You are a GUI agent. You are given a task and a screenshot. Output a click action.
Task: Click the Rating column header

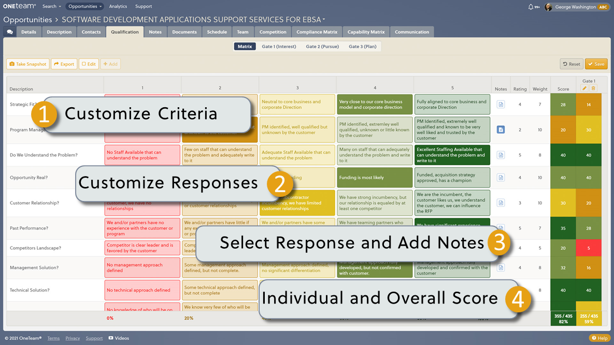(520, 89)
